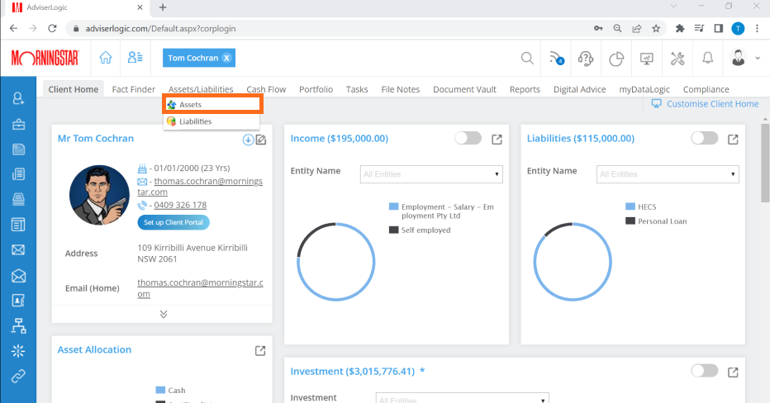Download the Mr Tom Cochran client card
770x403 pixels.
point(248,140)
